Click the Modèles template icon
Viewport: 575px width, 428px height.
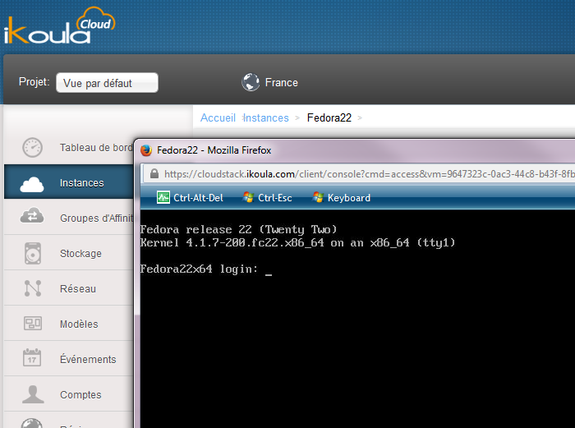pos(32,324)
